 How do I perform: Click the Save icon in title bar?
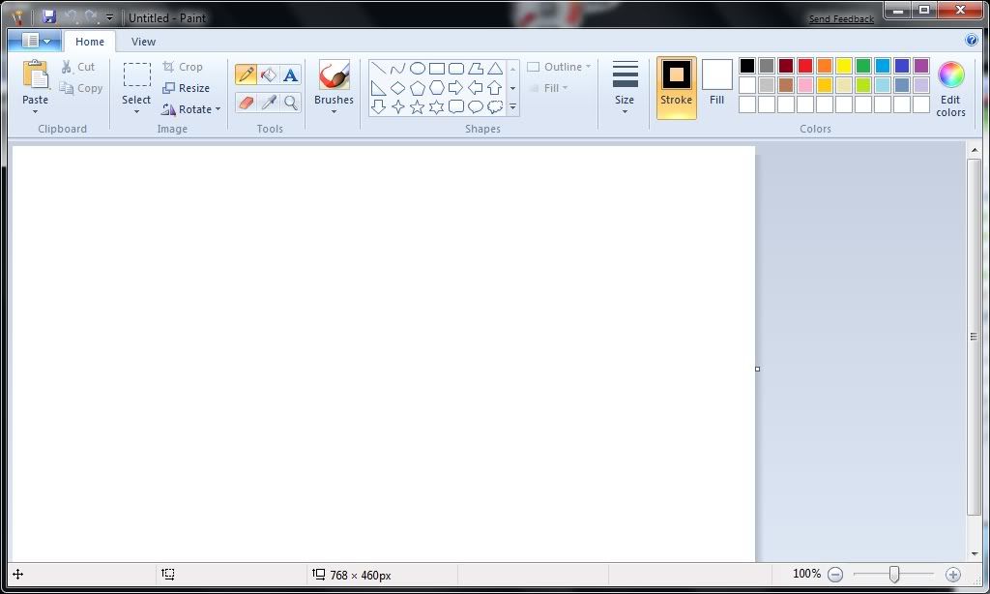(x=49, y=17)
